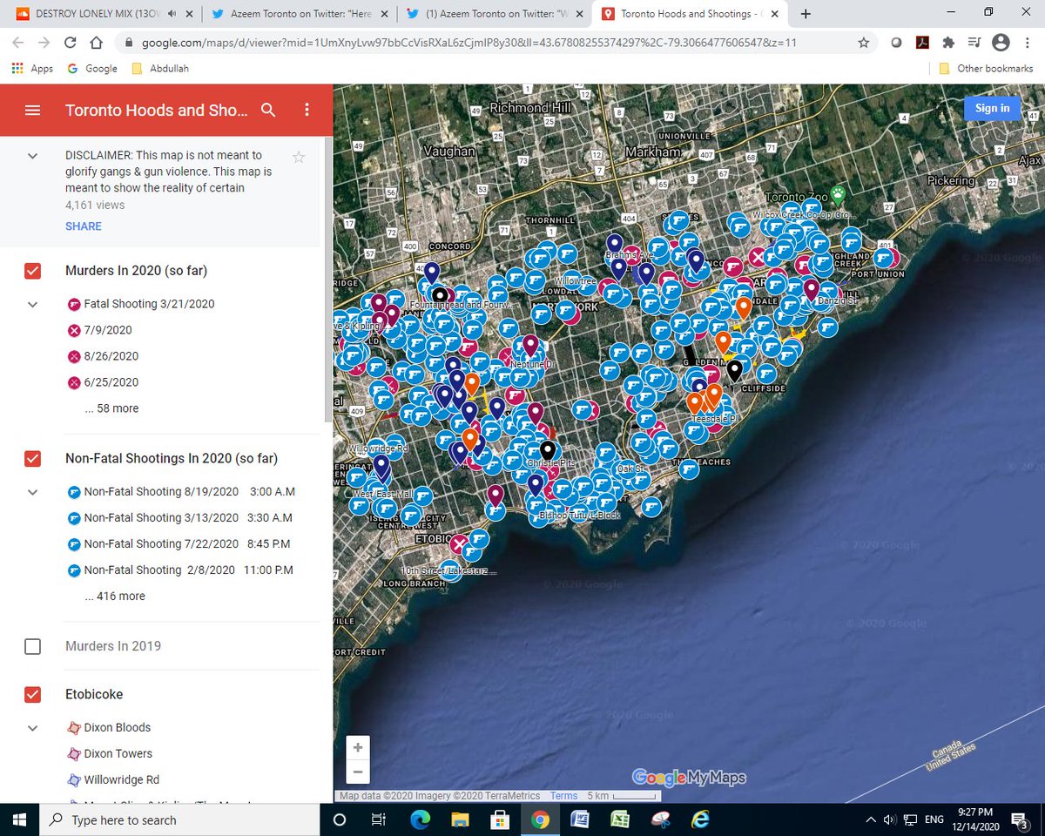
Task: Open the notification center icon in taskbar
Action: [1019, 819]
